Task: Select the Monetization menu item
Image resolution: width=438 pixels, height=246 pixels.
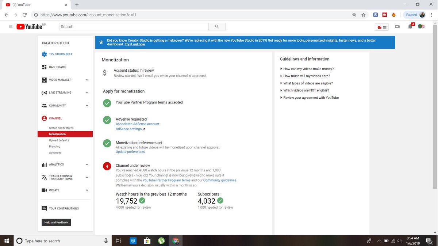Action: pyautogui.click(x=65, y=134)
